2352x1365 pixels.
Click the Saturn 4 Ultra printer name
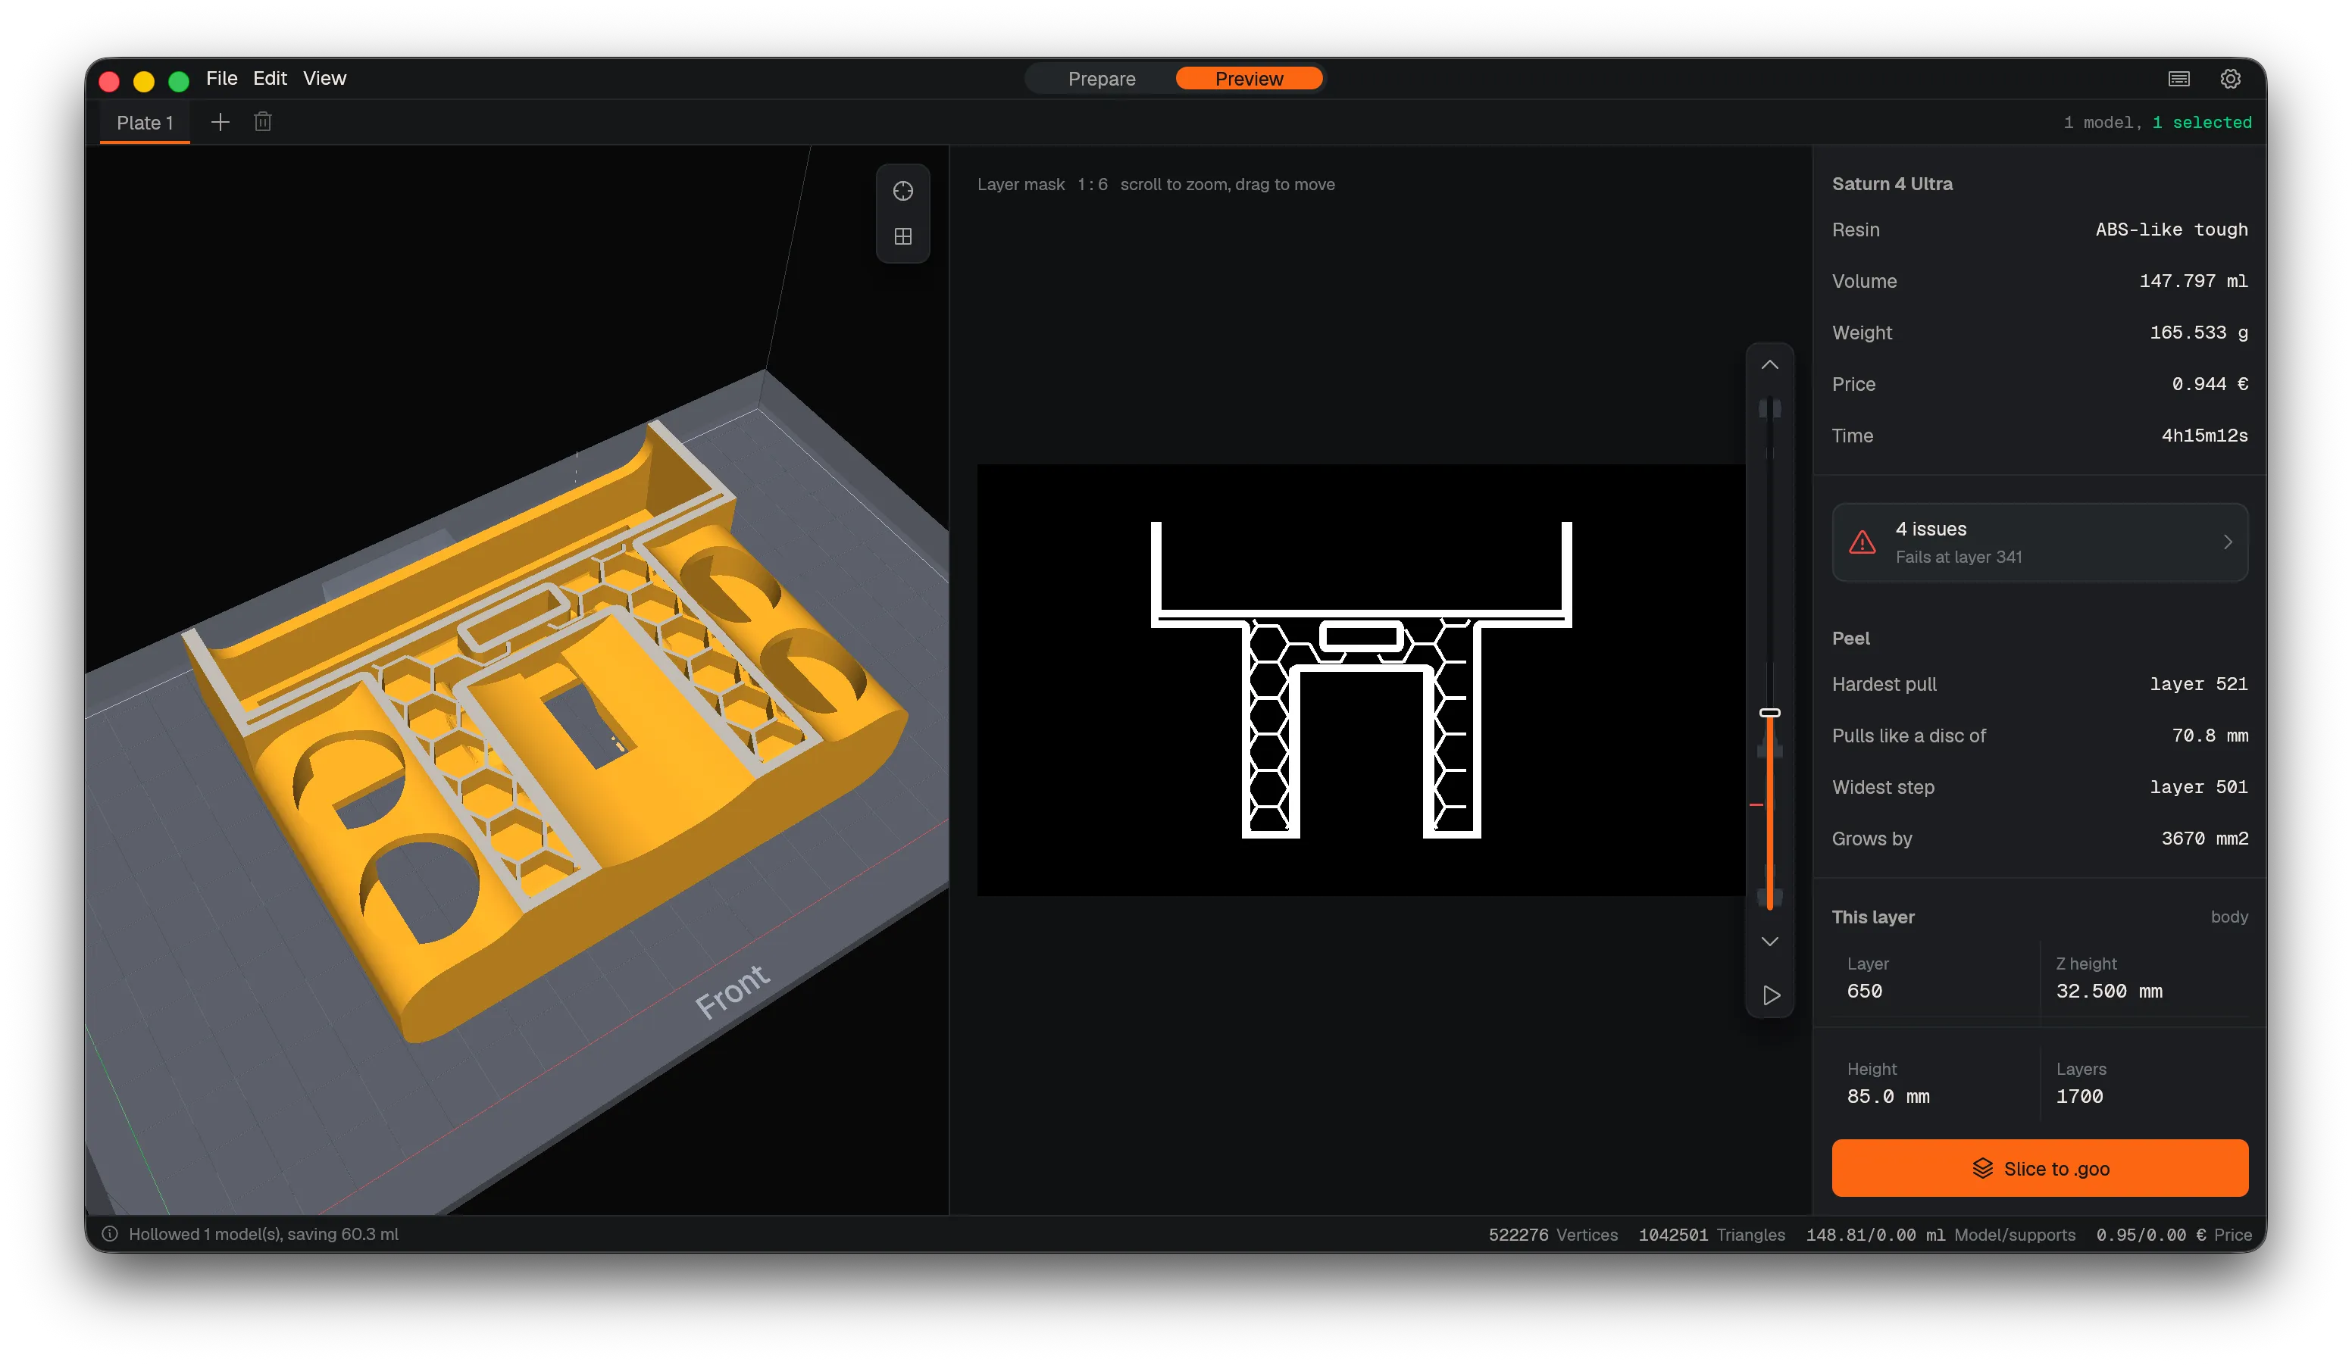1892,184
